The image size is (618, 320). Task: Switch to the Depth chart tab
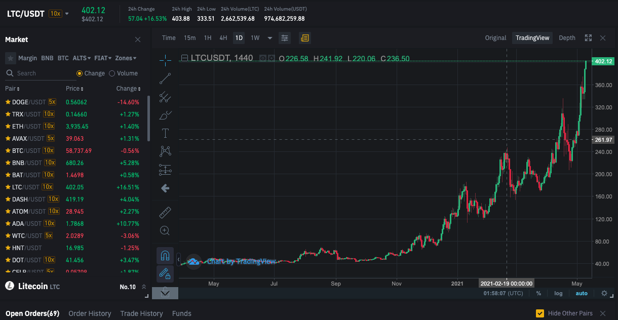tap(567, 38)
